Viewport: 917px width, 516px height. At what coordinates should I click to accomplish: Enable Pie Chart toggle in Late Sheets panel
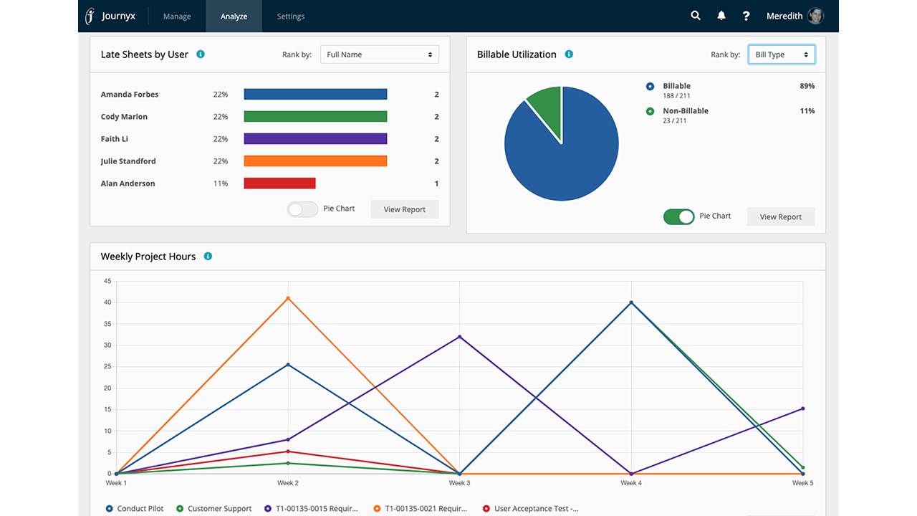tap(302, 209)
